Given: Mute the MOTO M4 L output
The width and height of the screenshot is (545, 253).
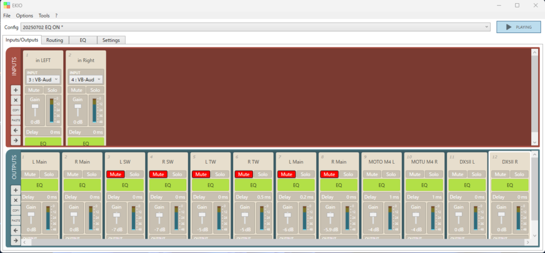Looking at the screenshot, I should [x=372, y=174].
